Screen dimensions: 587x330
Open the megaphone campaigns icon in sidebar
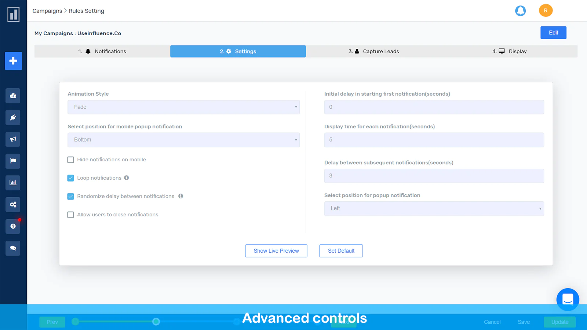pos(13,139)
